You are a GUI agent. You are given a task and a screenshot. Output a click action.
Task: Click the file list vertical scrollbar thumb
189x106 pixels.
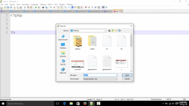131,41
